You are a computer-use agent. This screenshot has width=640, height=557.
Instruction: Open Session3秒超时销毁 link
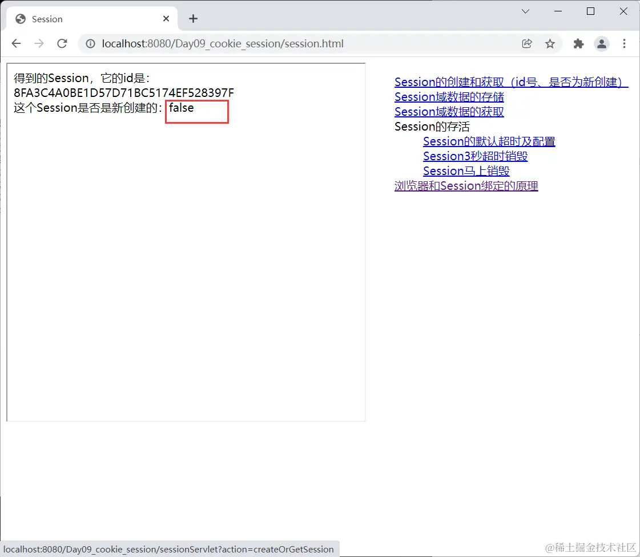(475, 156)
